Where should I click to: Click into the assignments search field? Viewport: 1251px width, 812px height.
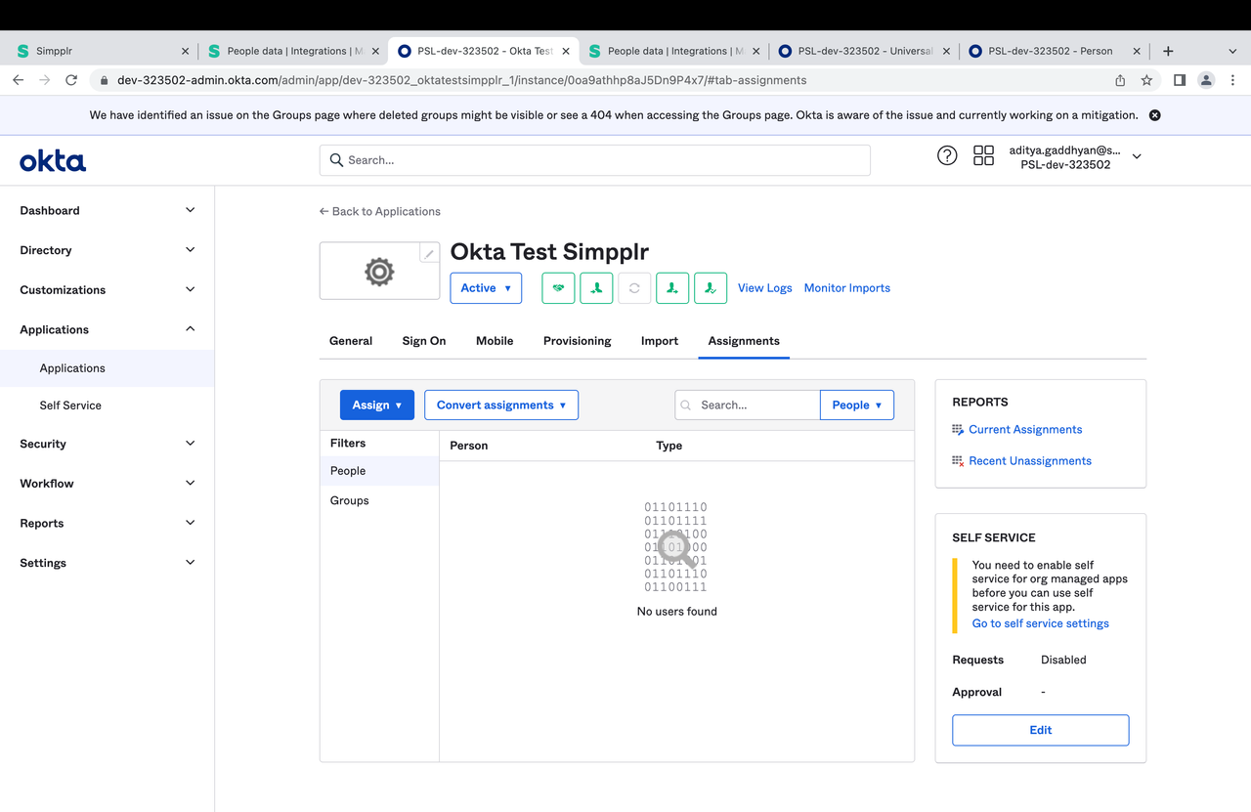pyautogui.click(x=755, y=406)
